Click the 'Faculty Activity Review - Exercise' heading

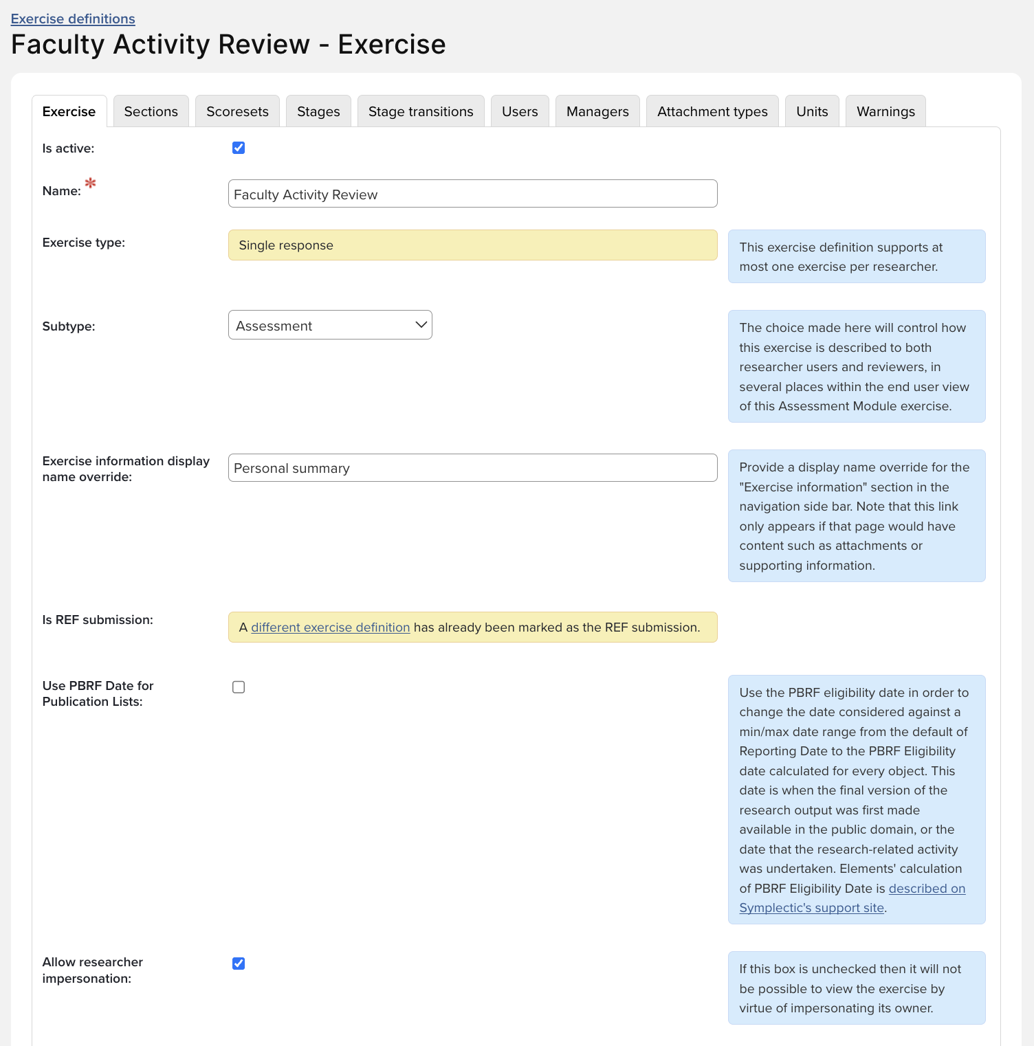[x=228, y=45]
